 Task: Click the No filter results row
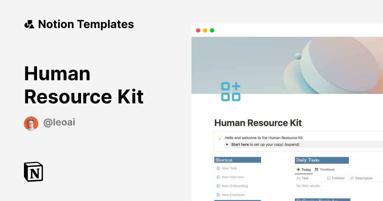click(309, 186)
